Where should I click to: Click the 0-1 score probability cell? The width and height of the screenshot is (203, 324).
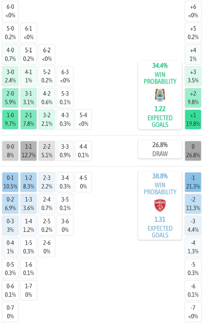pyautogui.click(x=10, y=182)
